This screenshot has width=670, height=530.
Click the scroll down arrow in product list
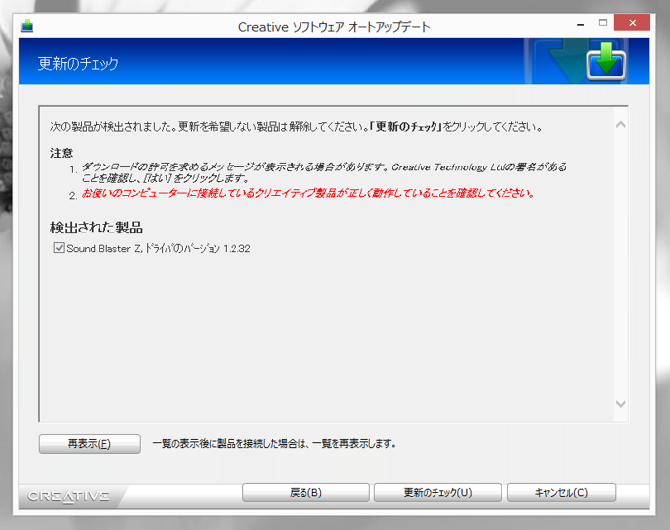(x=621, y=404)
